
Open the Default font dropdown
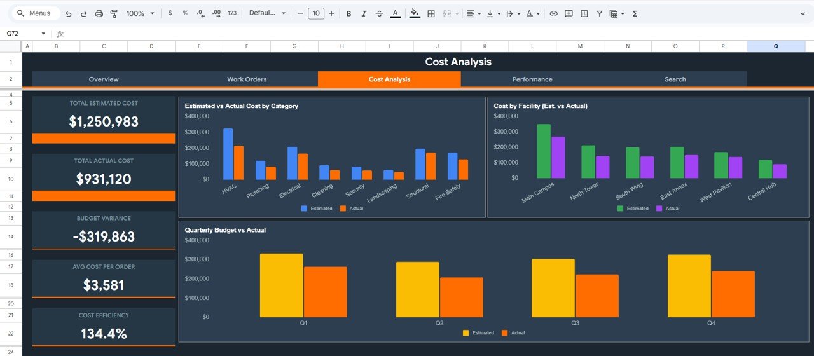(267, 13)
